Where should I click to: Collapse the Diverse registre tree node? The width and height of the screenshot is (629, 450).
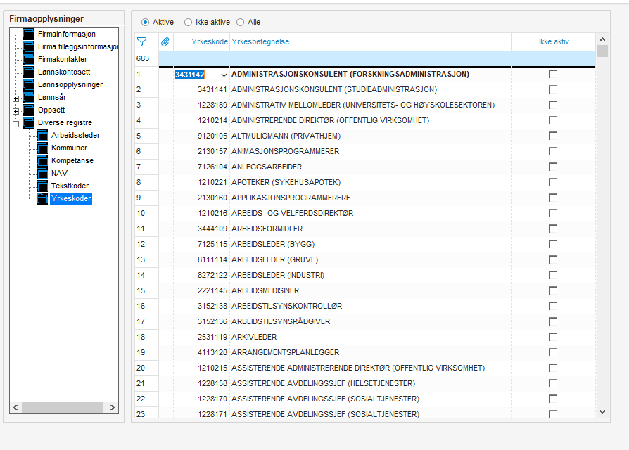[15, 124]
